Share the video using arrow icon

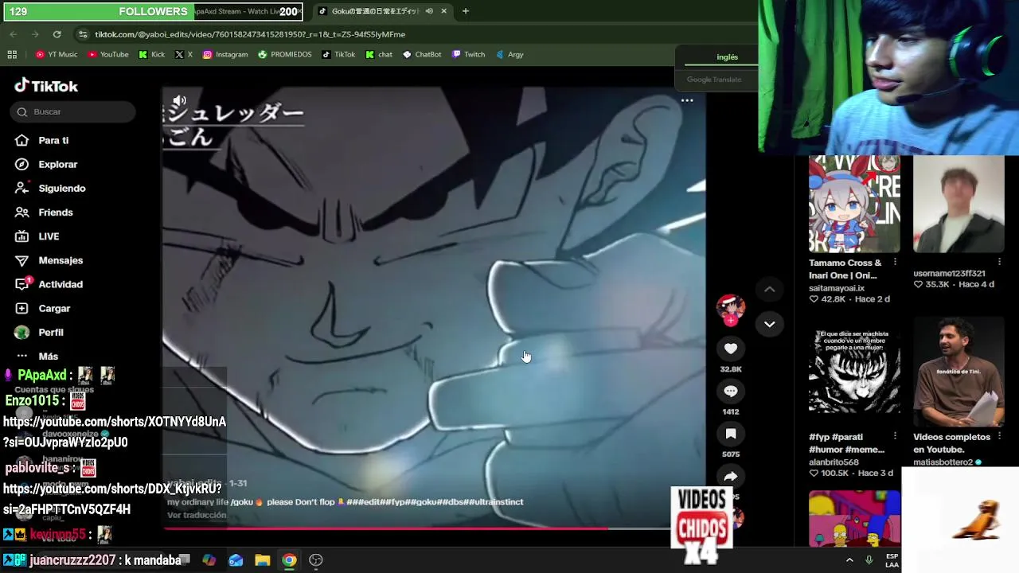(731, 476)
